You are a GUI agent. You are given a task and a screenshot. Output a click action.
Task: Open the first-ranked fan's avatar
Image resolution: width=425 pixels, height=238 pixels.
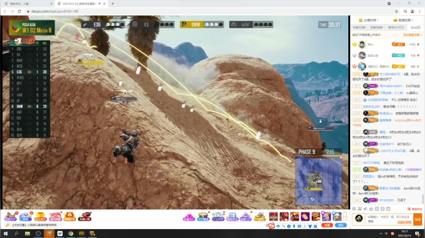click(x=362, y=44)
